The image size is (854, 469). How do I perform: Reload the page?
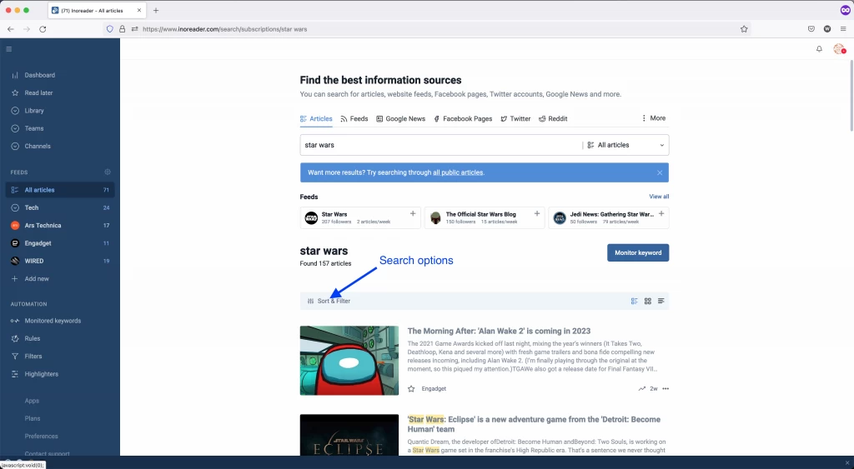[43, 29]
